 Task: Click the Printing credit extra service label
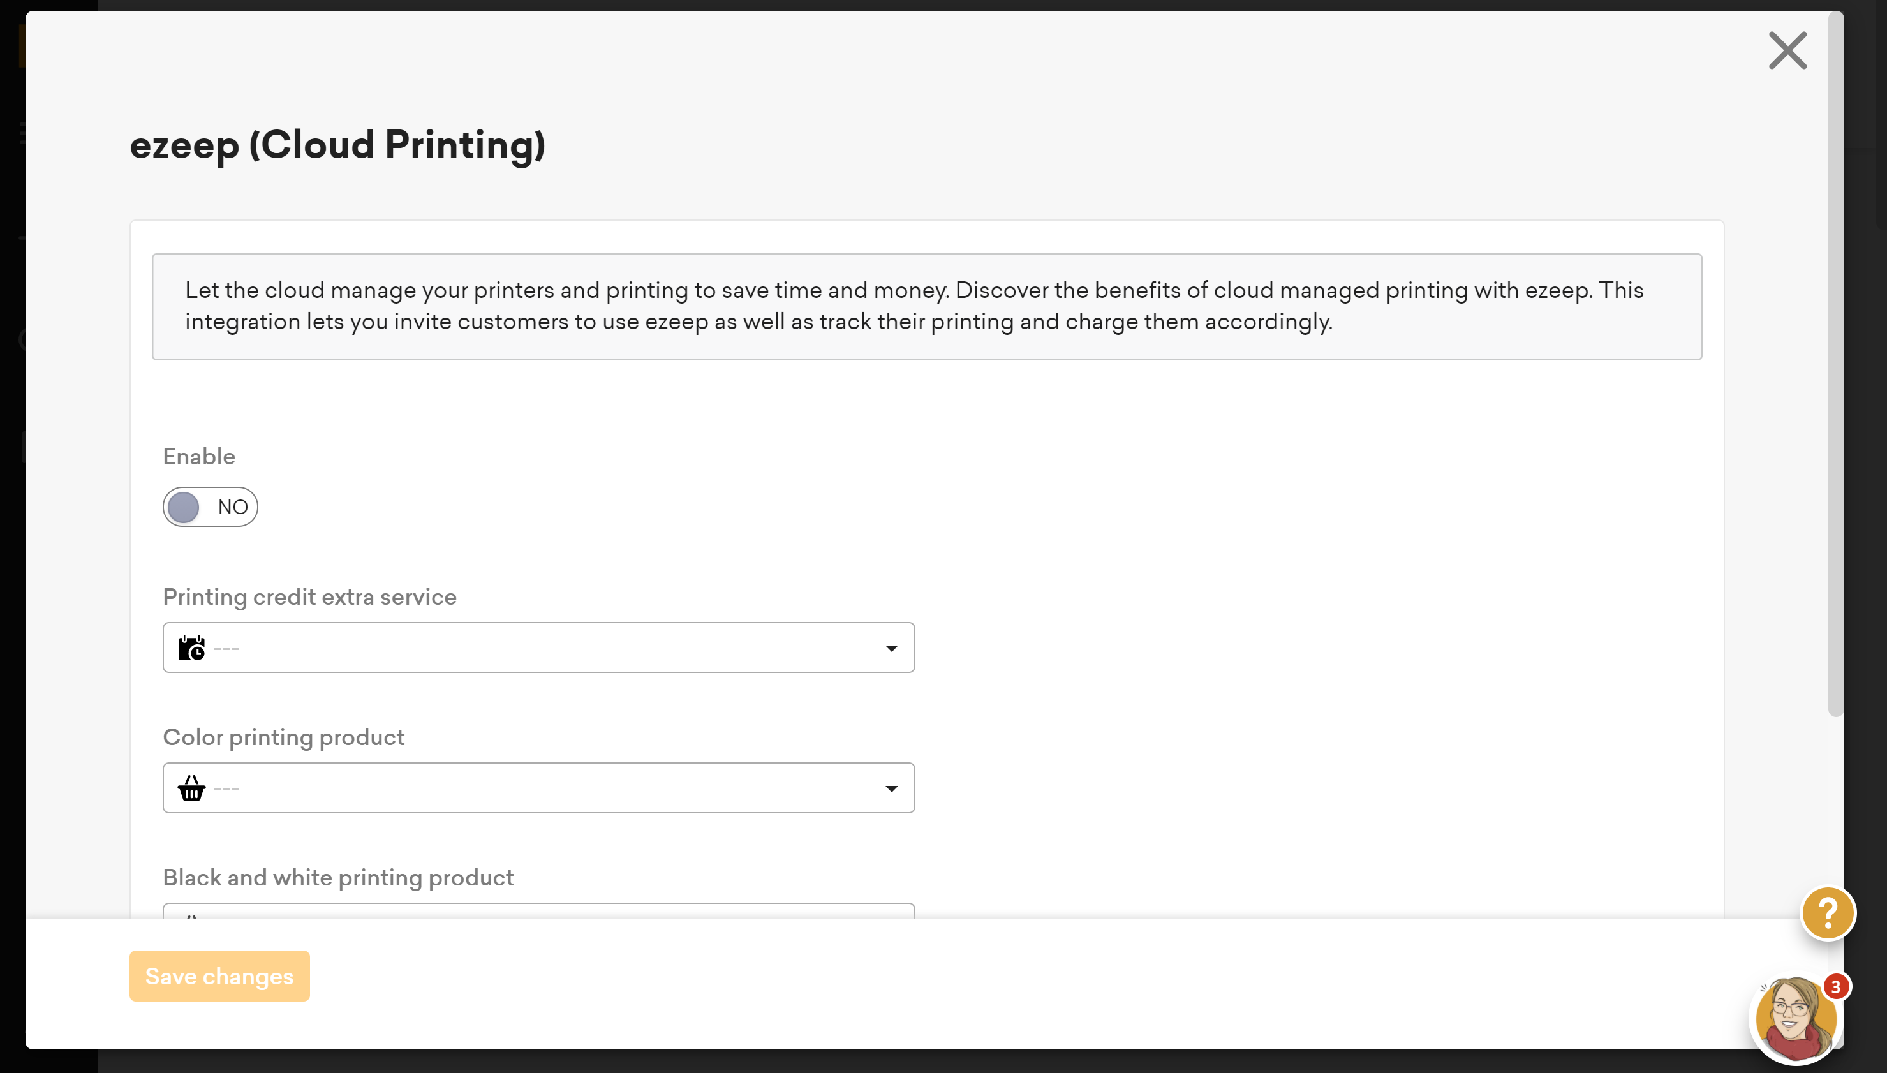309,597
